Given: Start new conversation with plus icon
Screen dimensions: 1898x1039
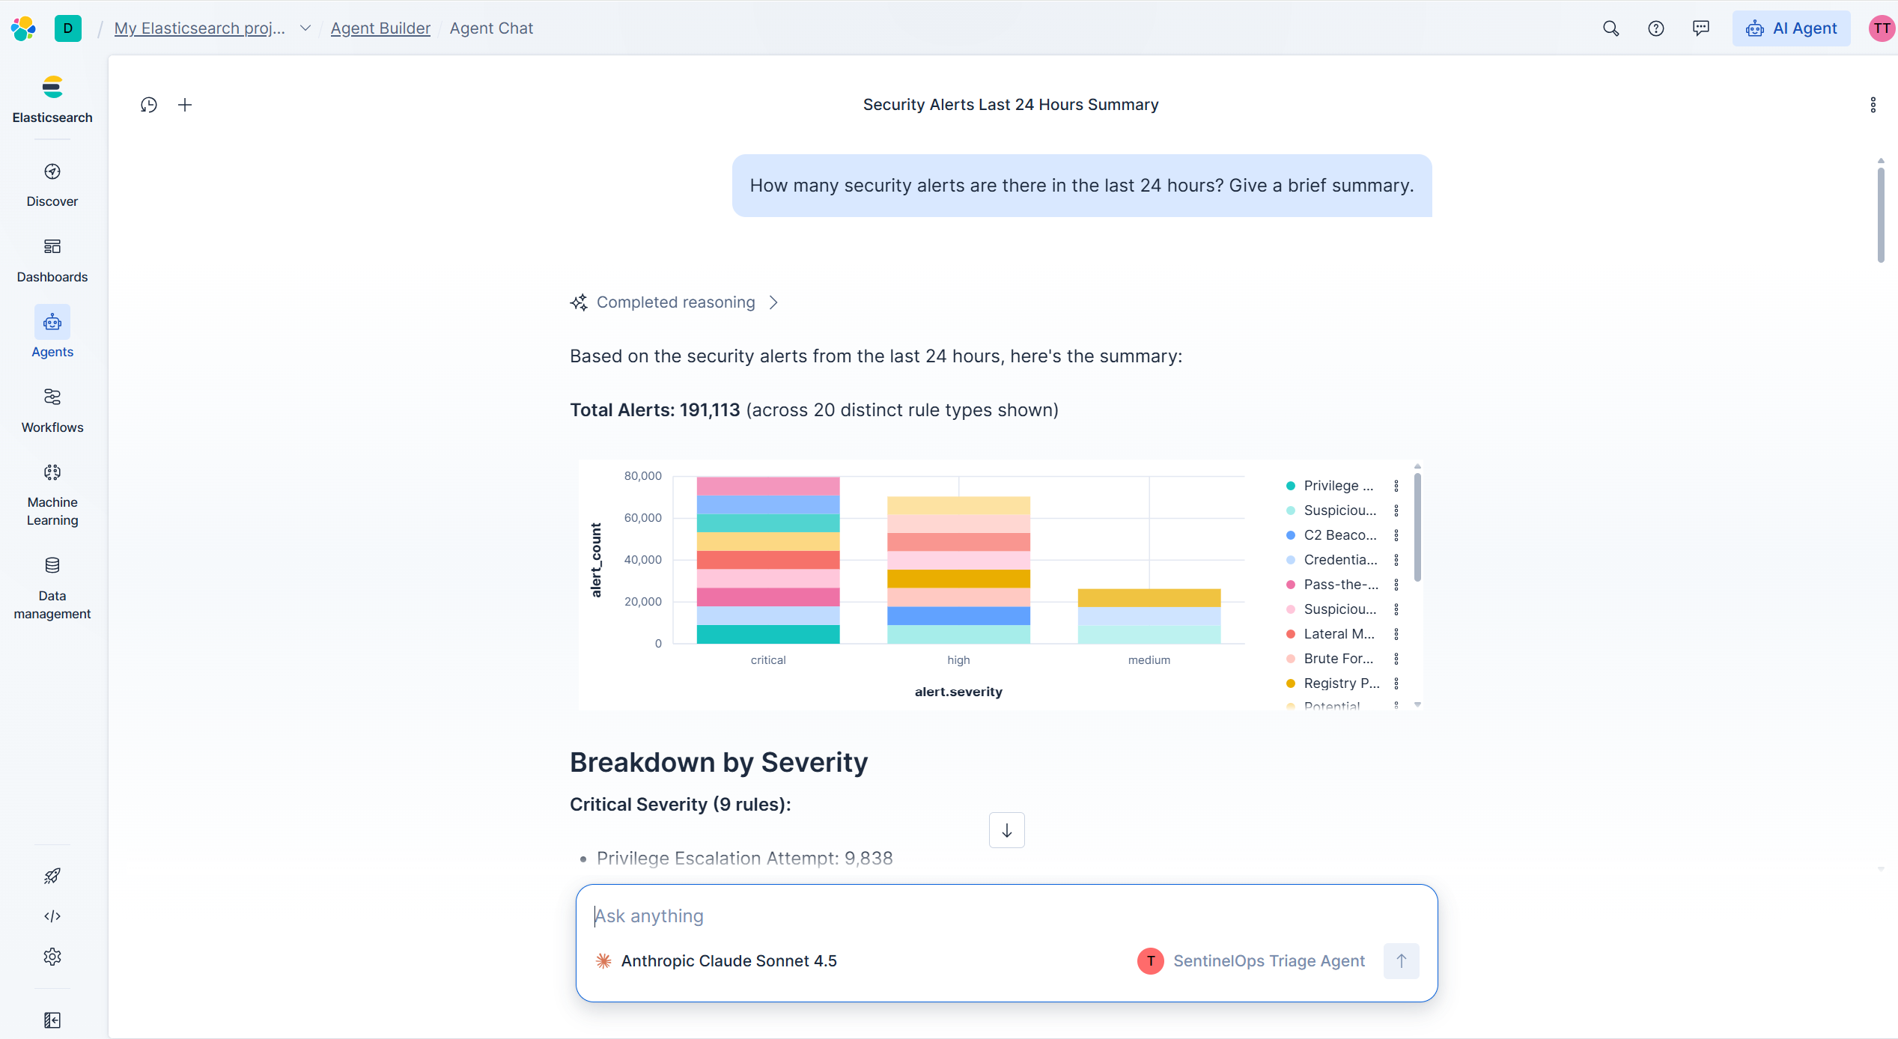Looking at the screenshot, I should click(x=185, y=105).
